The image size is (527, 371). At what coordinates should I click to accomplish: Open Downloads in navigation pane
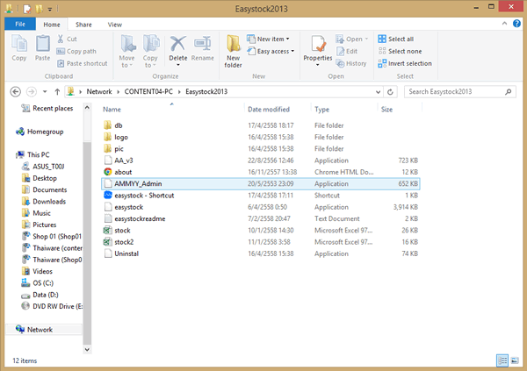click(x=49, y=201)
